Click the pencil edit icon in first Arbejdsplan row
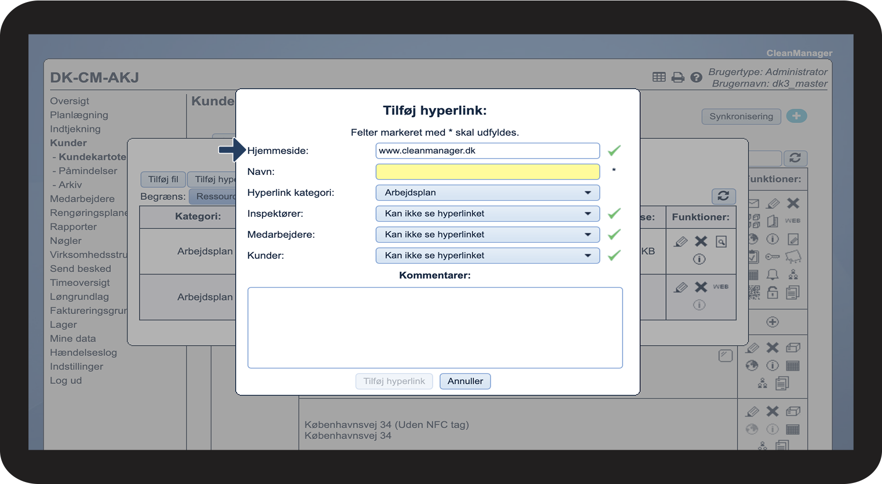 coord(680,242)
